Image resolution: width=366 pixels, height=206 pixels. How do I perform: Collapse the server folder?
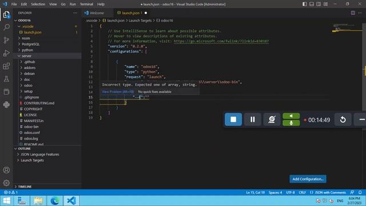26,56
